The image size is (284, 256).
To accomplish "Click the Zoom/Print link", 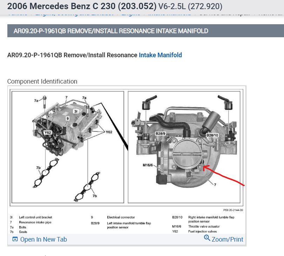I will tap(227, 239).
